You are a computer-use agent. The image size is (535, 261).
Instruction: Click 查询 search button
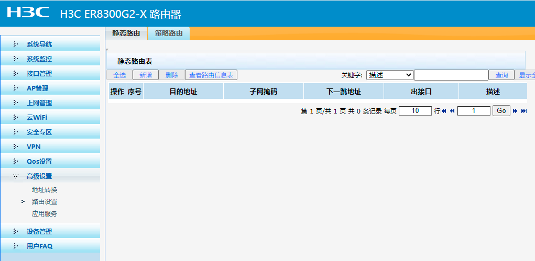point(501,75)
